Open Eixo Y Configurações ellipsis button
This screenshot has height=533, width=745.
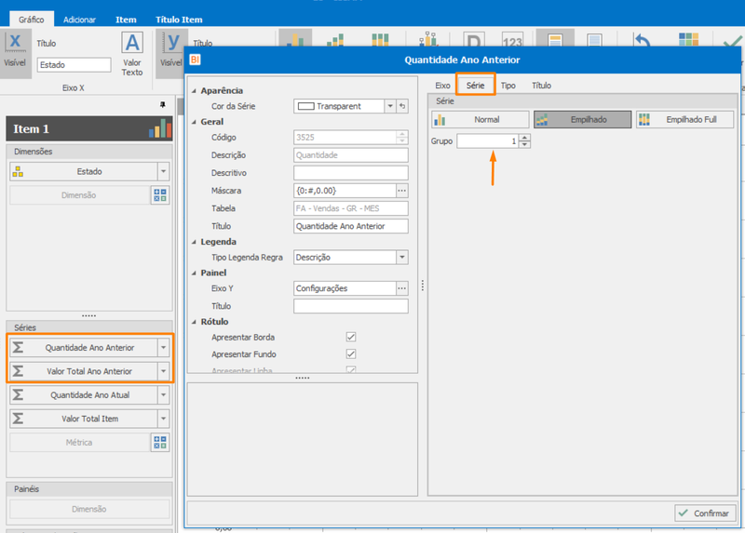[x=402, y=288]
